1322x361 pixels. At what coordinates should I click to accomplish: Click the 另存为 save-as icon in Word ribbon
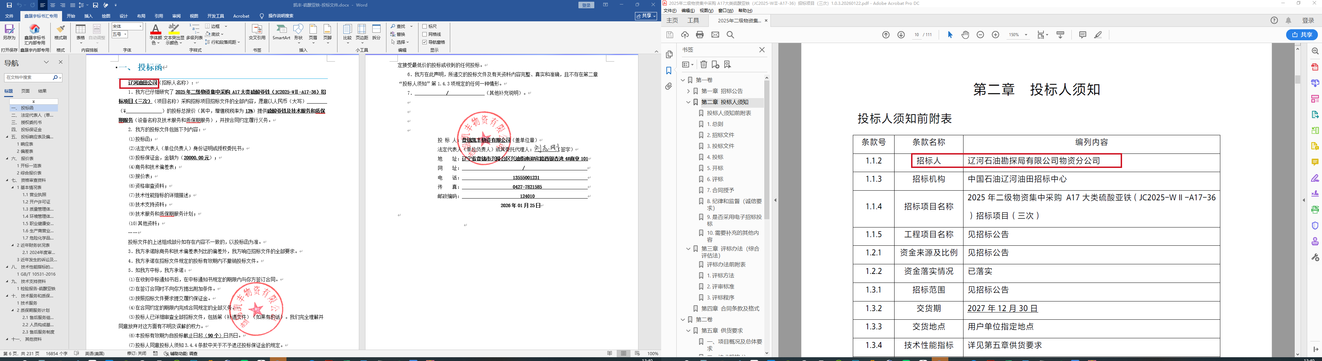(9, 32)
